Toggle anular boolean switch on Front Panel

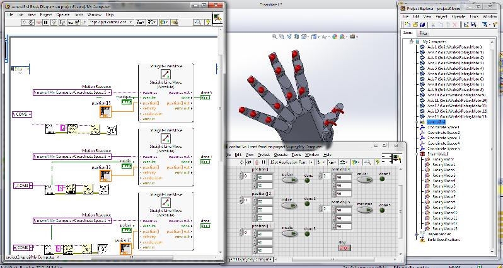[364, 179]
